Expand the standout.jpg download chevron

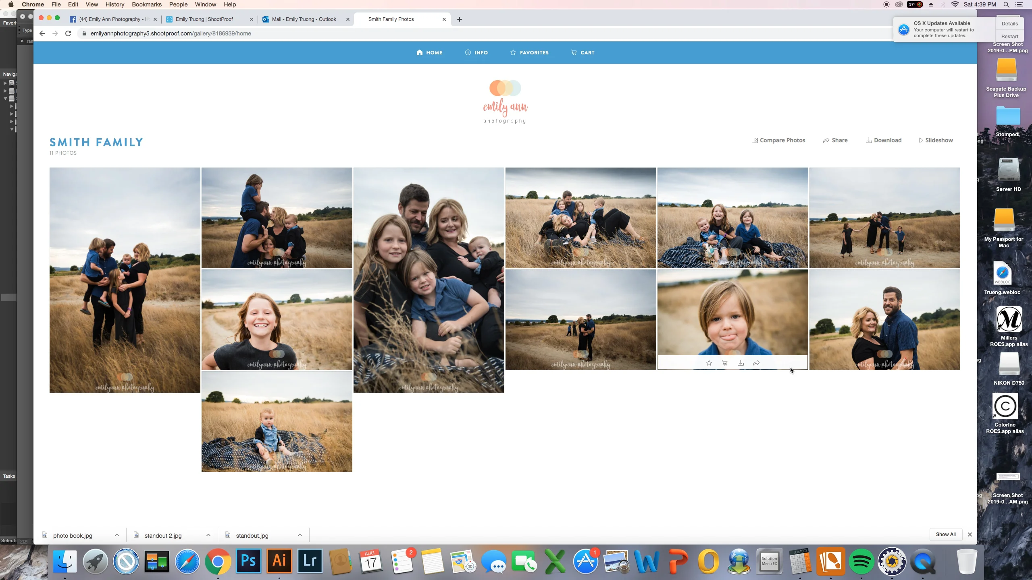coord(300,535)
